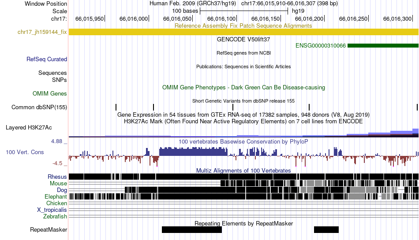
Task: Click the GENCODE V50lift37 track title
Action: [x=243, y=40]
